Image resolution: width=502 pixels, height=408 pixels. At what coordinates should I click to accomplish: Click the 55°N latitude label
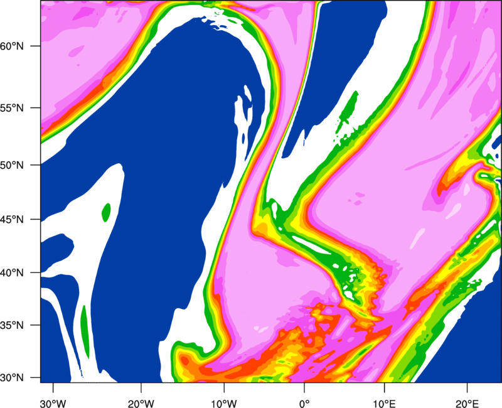point(12,108)
